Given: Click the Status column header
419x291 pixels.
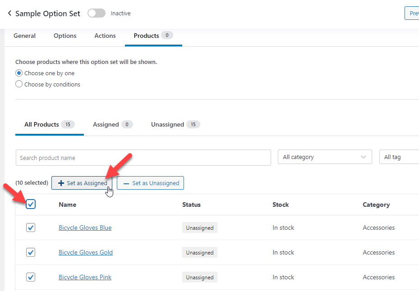Looking at the screenshot, I should point(191,205).
